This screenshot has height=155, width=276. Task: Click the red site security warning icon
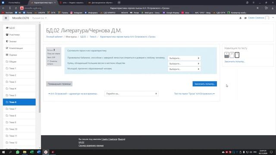pos(22,8)
